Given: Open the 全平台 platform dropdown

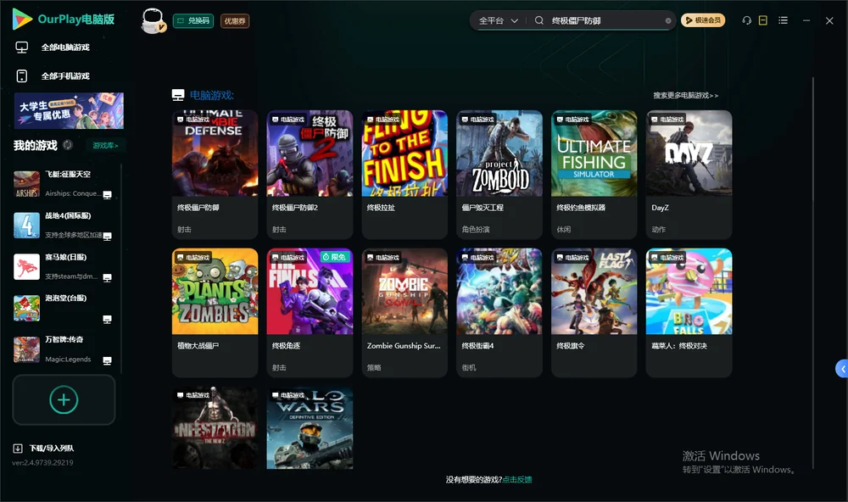Looking at the screenshot, I should tap(498, 20).
